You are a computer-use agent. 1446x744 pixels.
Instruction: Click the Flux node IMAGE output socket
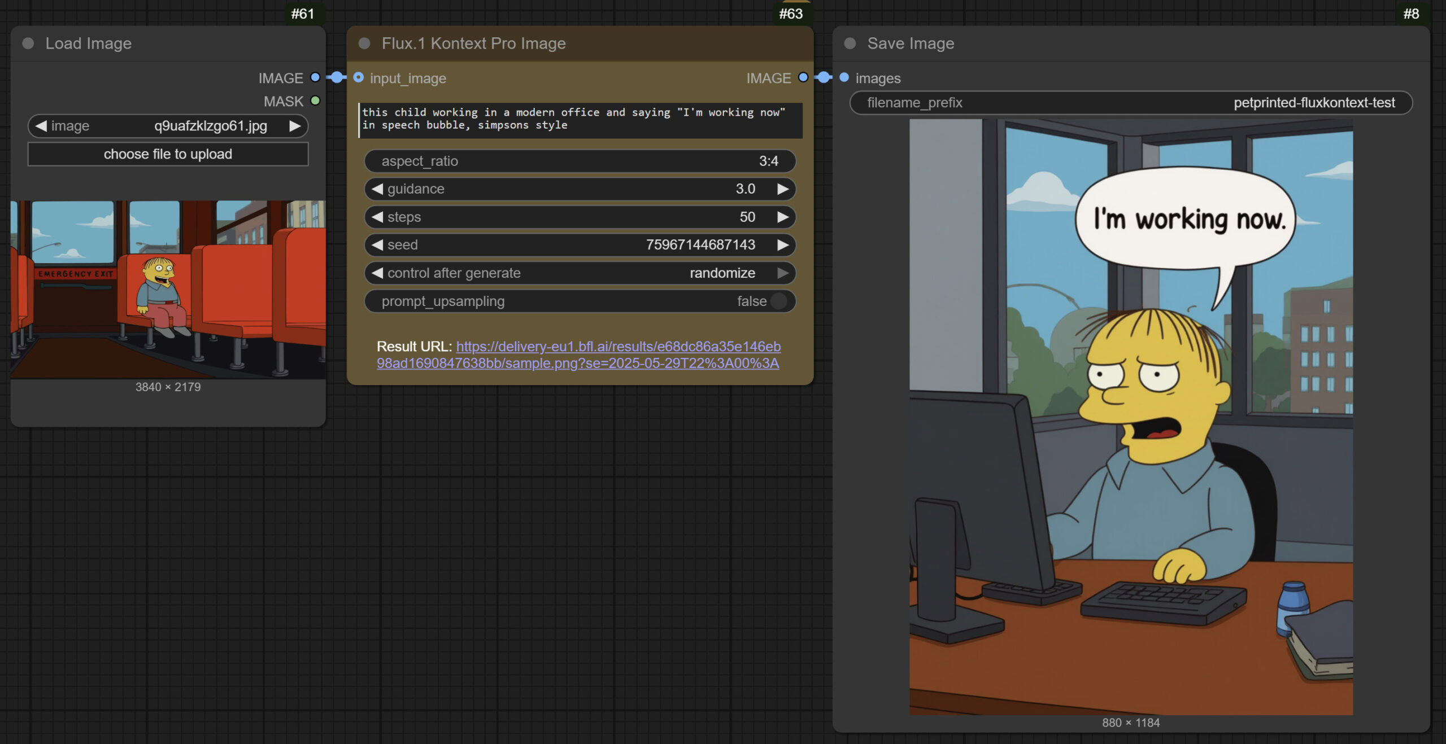[803, 77]
